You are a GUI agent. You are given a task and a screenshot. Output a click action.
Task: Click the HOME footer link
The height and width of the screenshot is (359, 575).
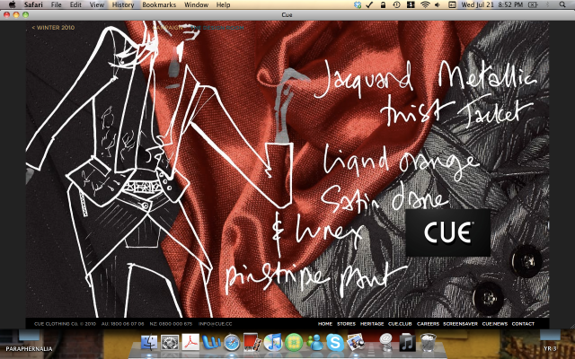click(325, 324)
